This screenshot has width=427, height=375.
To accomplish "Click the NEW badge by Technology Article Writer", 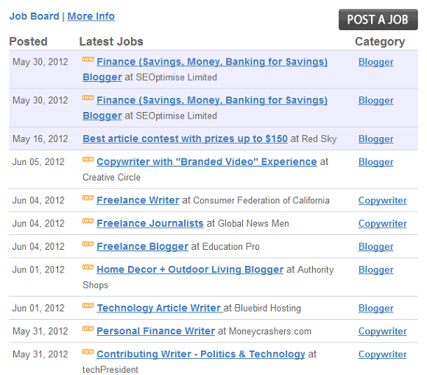I will click(x=88, y=306).
